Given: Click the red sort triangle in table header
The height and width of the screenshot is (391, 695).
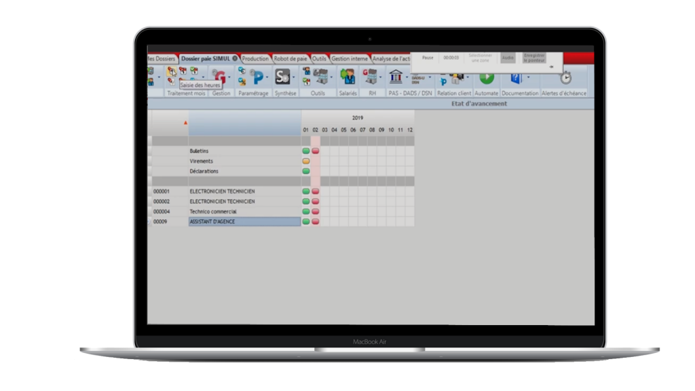Looking at the screenshot, I should pyautogui.click(x=186, y=123).
